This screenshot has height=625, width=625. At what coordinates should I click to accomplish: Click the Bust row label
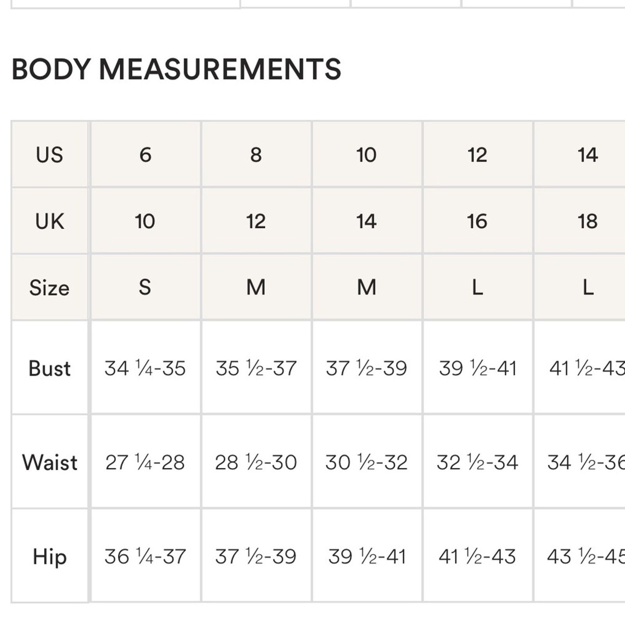50,368
